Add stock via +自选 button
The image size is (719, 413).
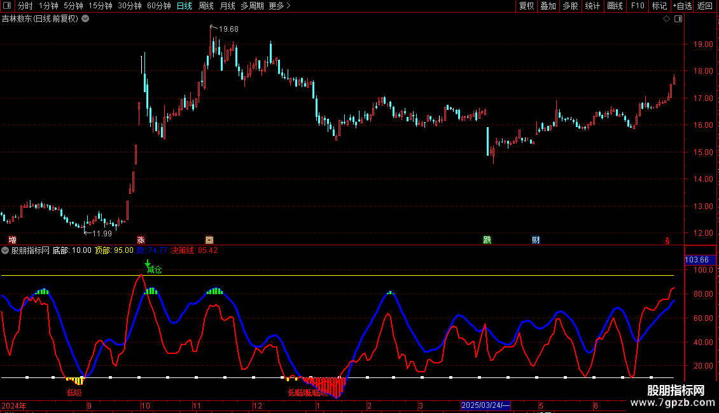coord(682,6)
